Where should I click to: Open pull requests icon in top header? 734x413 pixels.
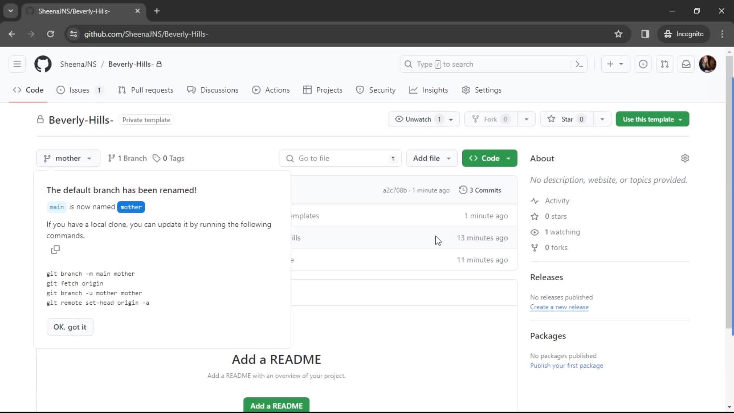(665, 64)
